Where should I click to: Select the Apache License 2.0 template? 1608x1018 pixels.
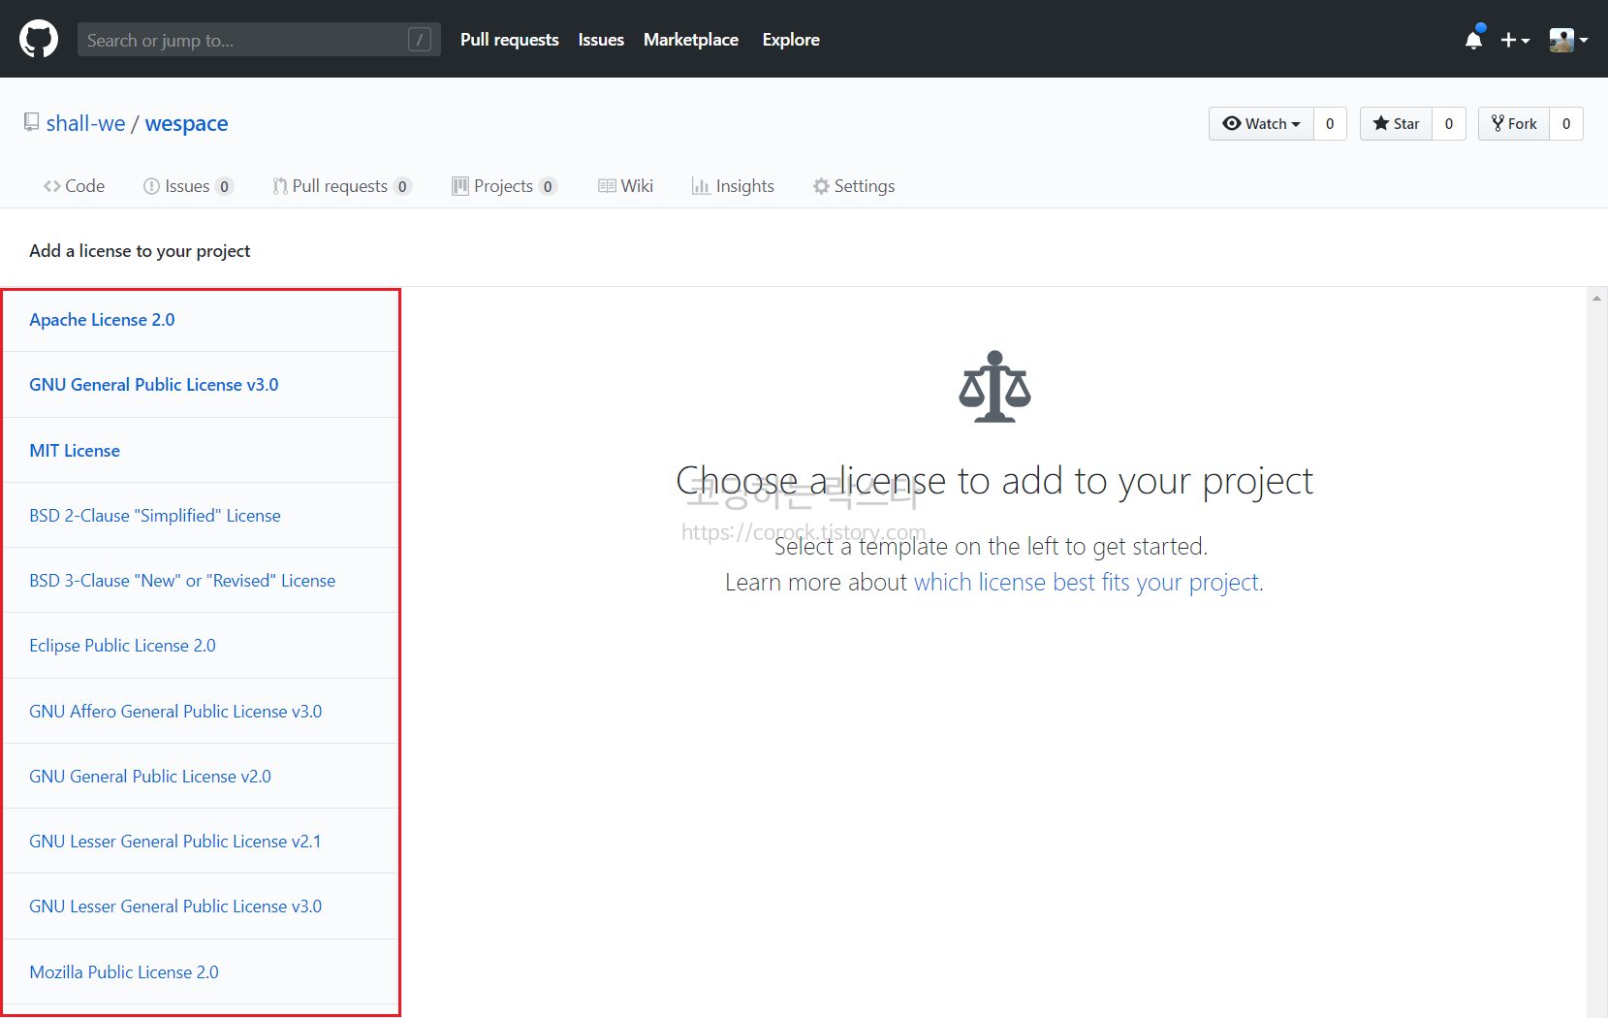[x=202, y=320]
